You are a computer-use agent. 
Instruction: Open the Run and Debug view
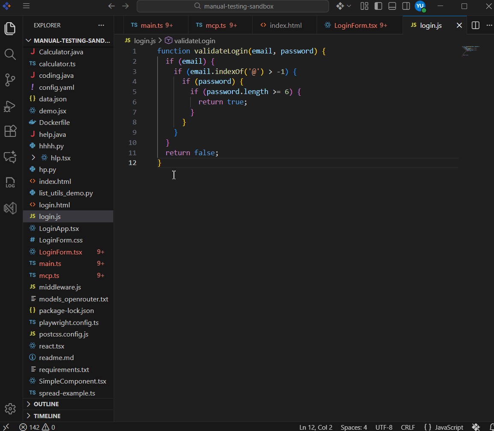pyautogui.click(x=10, y=106)
